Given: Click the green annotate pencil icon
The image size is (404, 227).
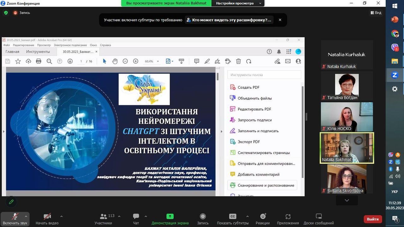Looking at the screenshot, I should click(x=11, y=202).
